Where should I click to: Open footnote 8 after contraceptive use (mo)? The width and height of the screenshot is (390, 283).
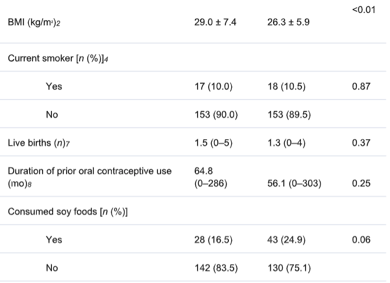tap(31, 185)
